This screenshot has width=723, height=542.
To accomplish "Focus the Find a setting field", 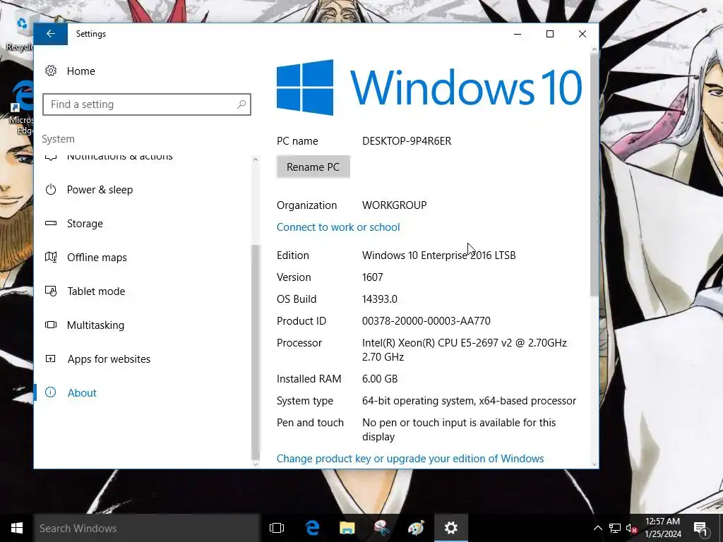I will click(147, 104).
